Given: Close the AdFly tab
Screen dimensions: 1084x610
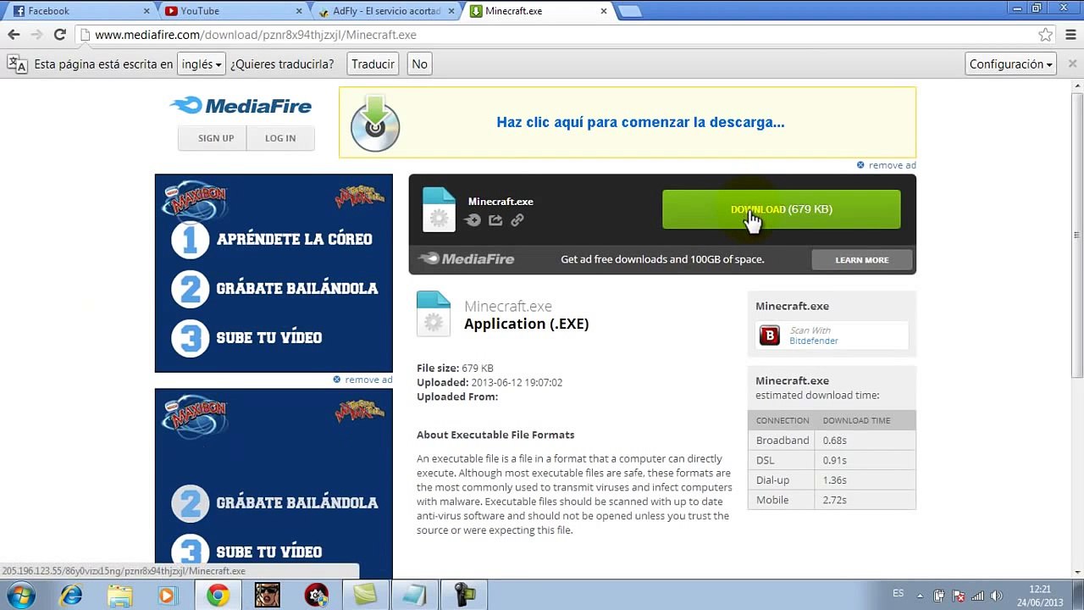Looking at the screenshot, I should pos(451,11).
